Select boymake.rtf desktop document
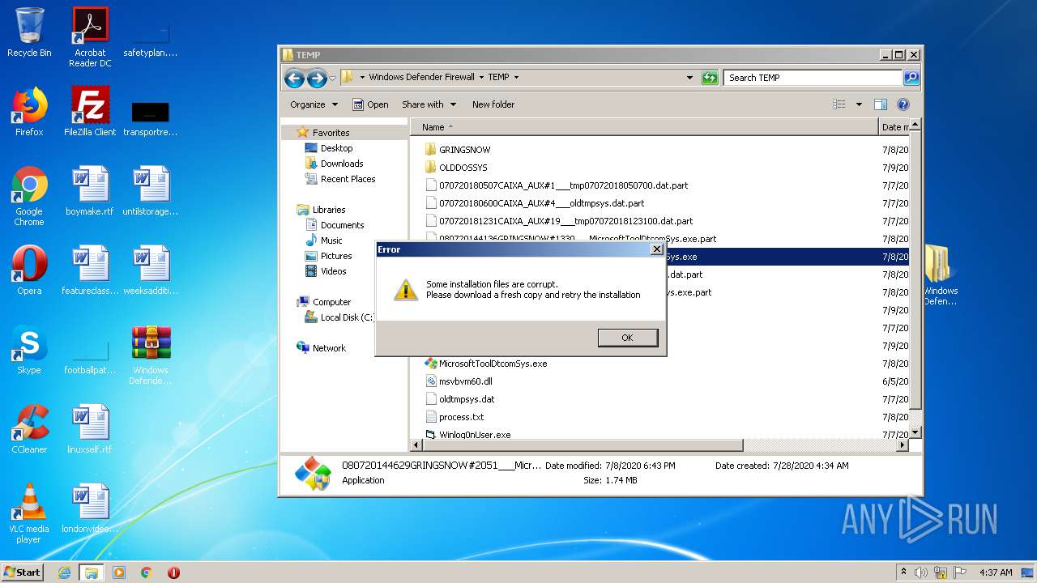Screen dimensions: 1037x583 coord(90,192)
